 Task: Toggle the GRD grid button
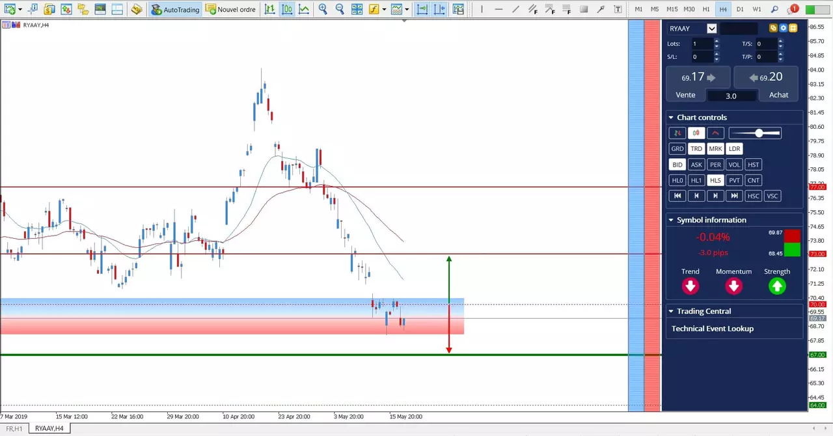pyautogui.click(x=677, y=149)
